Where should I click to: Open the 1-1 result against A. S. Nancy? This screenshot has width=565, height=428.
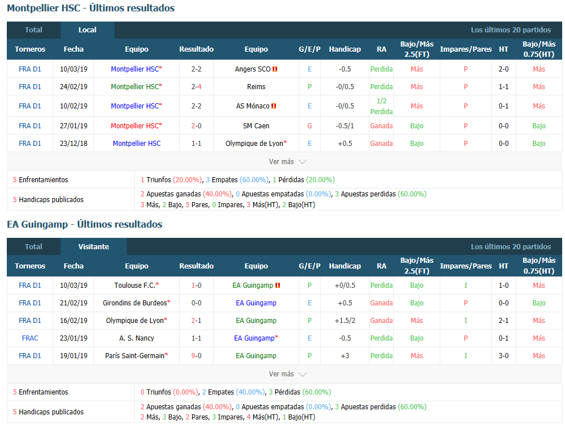(197, 338)
